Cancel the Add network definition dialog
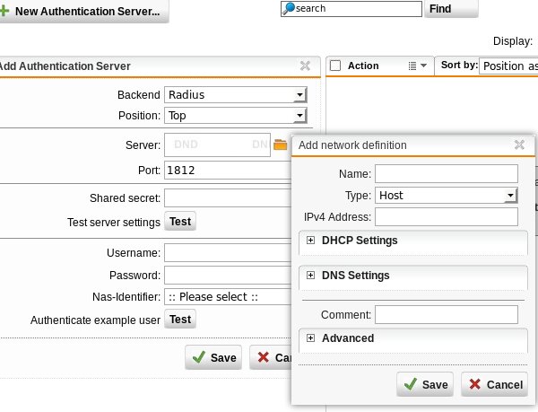 494,384
